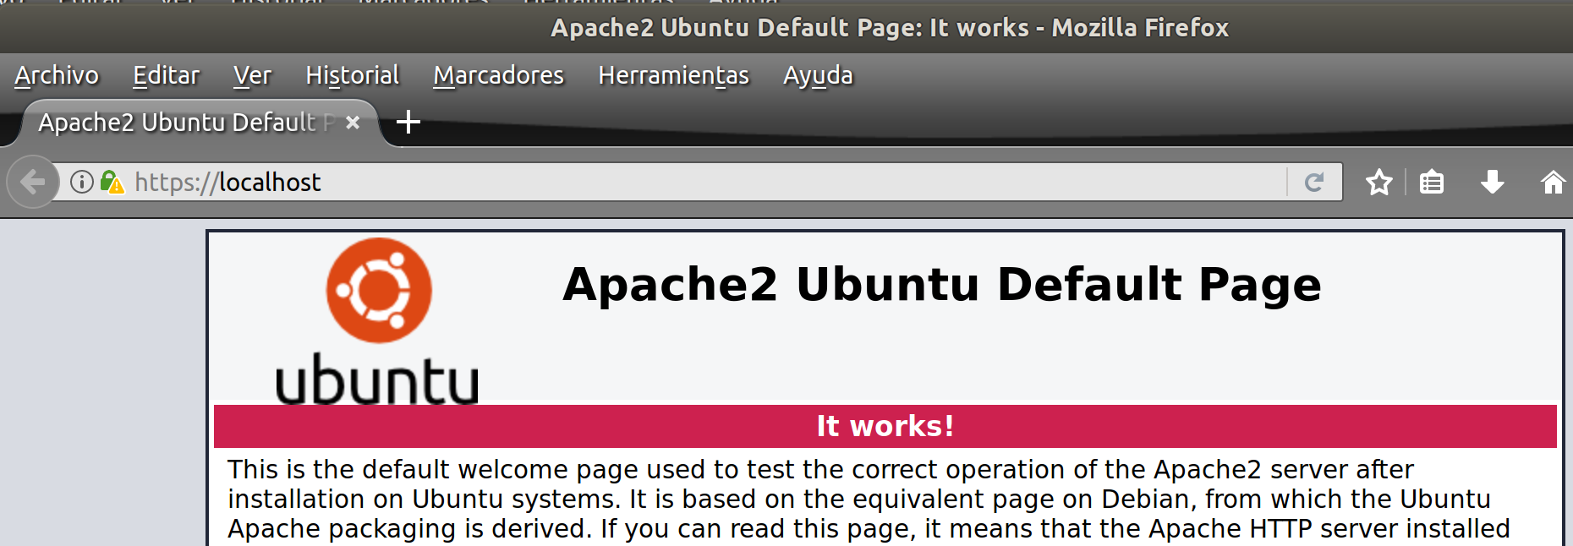This screenshot has width=1573, height=546.
Task: Select the Apache2 Ubuntu Default tab
Action: (x=188, y=123)
